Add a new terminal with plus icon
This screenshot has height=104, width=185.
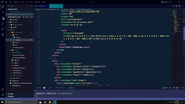(170, 88)
